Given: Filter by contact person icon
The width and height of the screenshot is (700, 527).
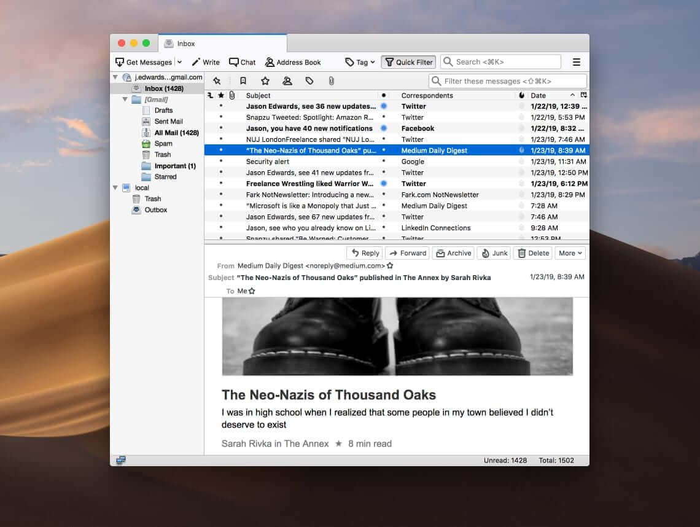Looking at the screenshot, I should pyautogui.click(x=287, y=81).
